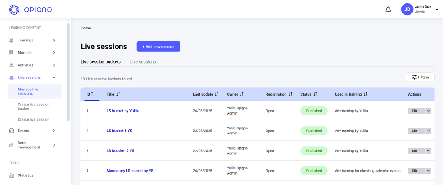443x185 pixels.
Task: Open actions dropdown for LS bucket 1 YS
Action: 428,131
